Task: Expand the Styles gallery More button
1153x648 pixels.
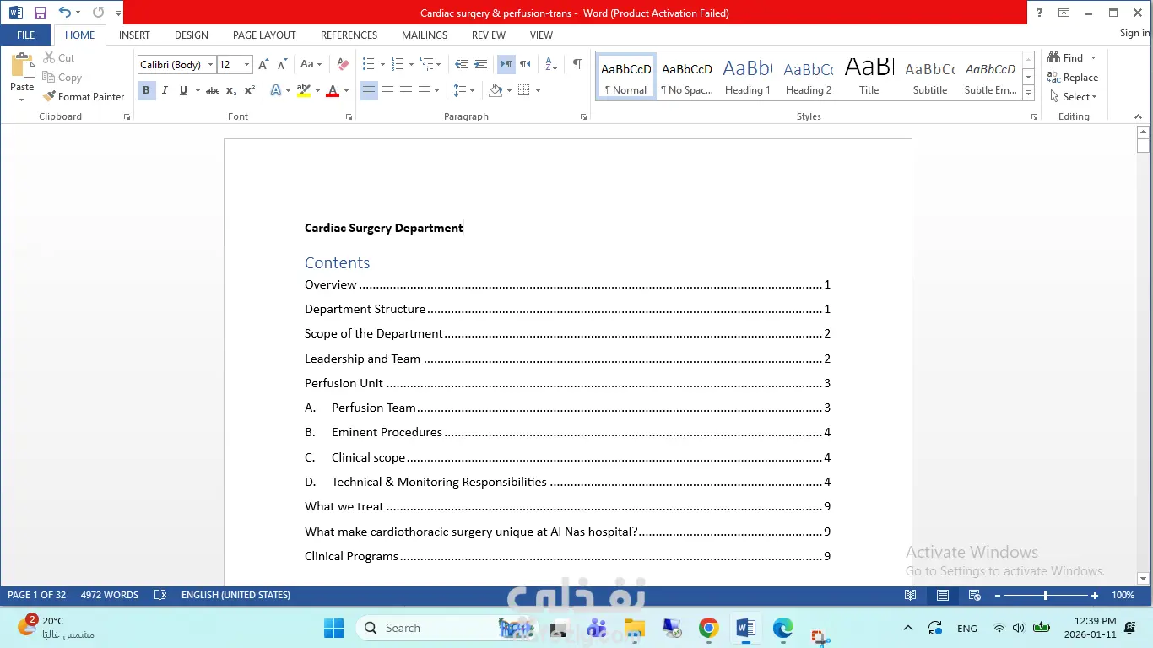Action: pos(1028,94)
